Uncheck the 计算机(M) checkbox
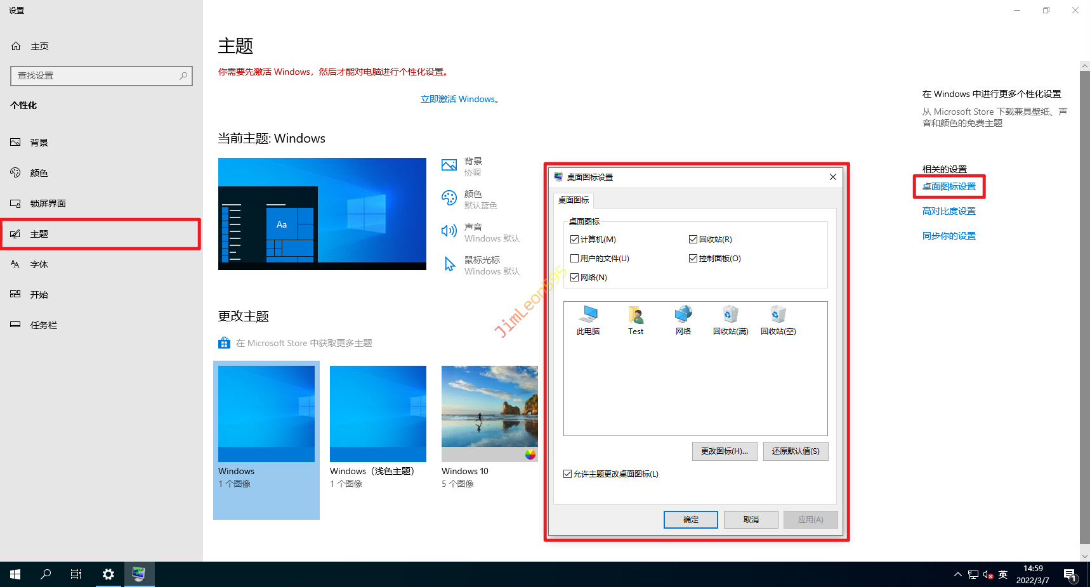 [575, 240]
